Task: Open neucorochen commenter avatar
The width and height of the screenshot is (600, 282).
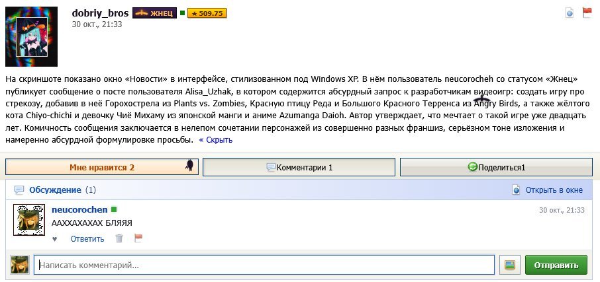Action: tap(29, 220)
